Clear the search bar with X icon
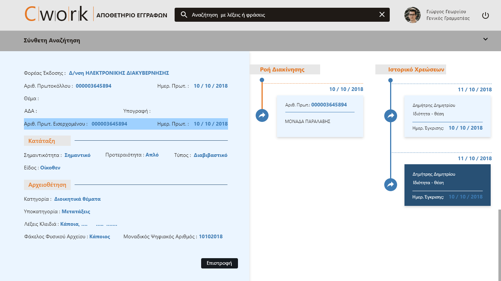The height and width of the screenshot is (281, 501). click(382, 15)
